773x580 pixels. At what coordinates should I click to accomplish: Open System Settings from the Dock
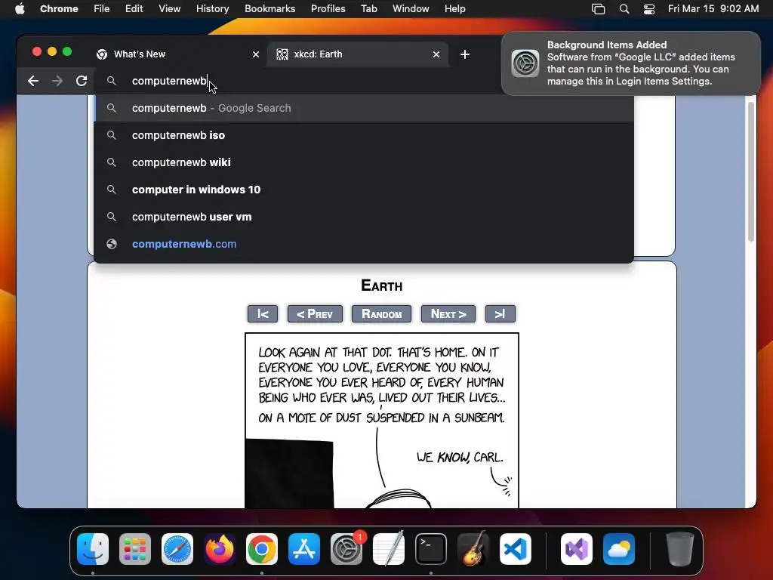click(x=346, y=549)
